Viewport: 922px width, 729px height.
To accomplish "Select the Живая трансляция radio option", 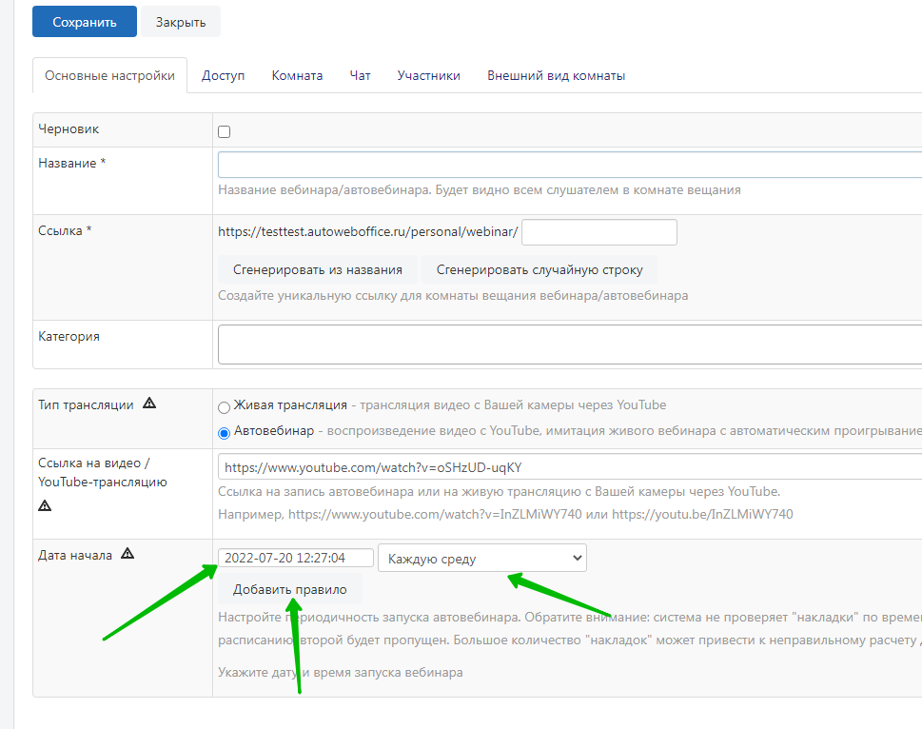I will (x=225, y=407).
